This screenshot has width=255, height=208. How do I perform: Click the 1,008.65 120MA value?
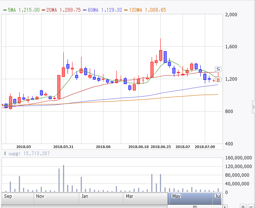[x=155, y=10]
